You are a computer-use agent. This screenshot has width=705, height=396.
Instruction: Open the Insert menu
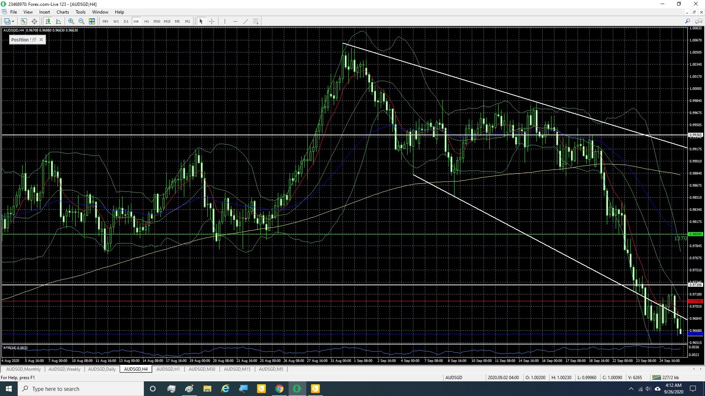click(44, 12)
